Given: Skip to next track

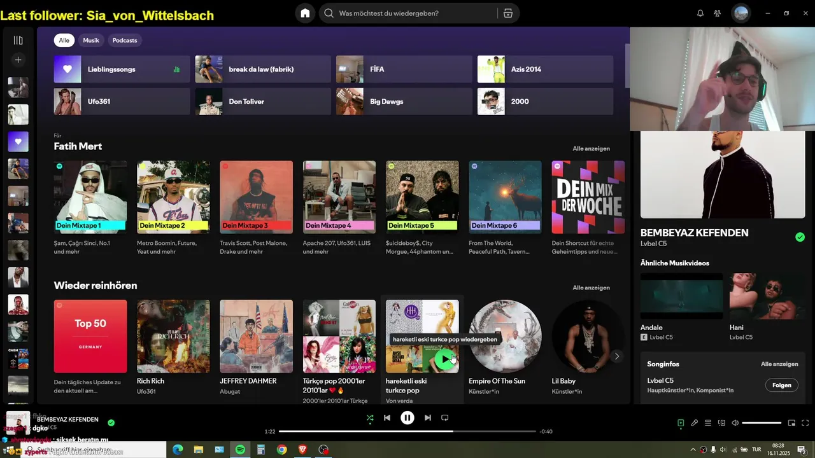Looking at the screenshot, I should point(428,418).
